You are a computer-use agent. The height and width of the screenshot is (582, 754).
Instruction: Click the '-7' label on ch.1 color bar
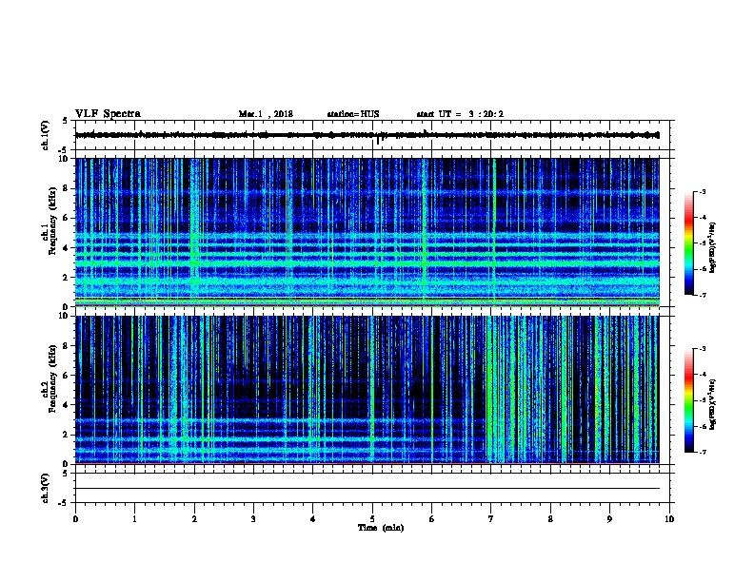tap(702, 295)
